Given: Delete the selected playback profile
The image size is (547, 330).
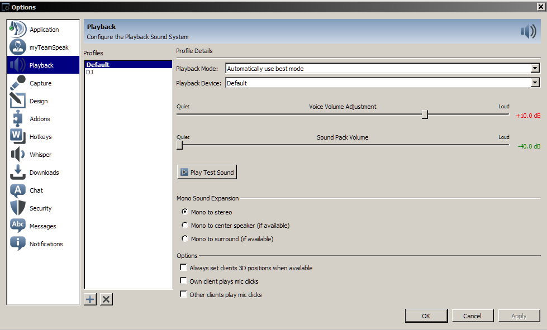Looking at the screenshot, I should (106, 299).
